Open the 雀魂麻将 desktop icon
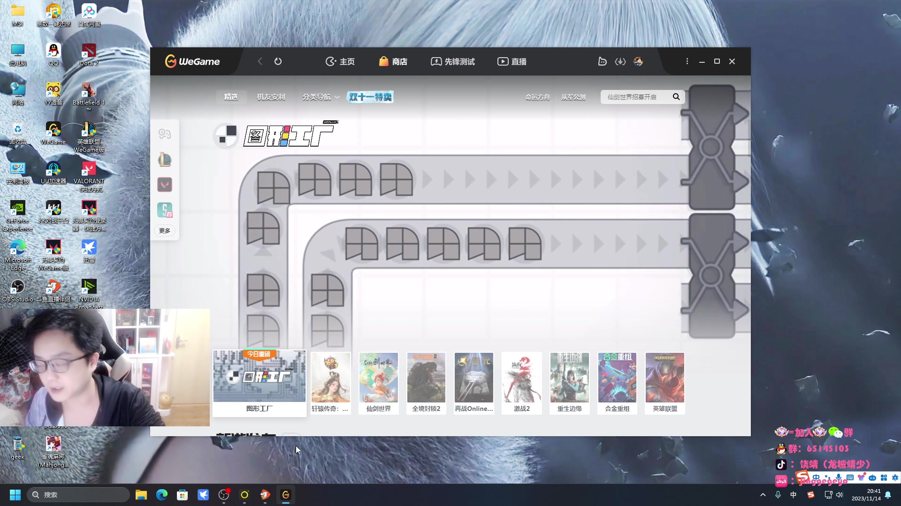The image size is (901, 506). pyautogui.click(x=53, y=452)
